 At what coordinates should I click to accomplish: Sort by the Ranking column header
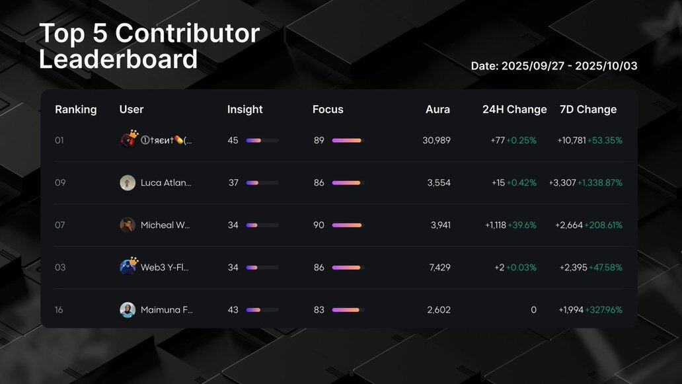pos(75,110)
